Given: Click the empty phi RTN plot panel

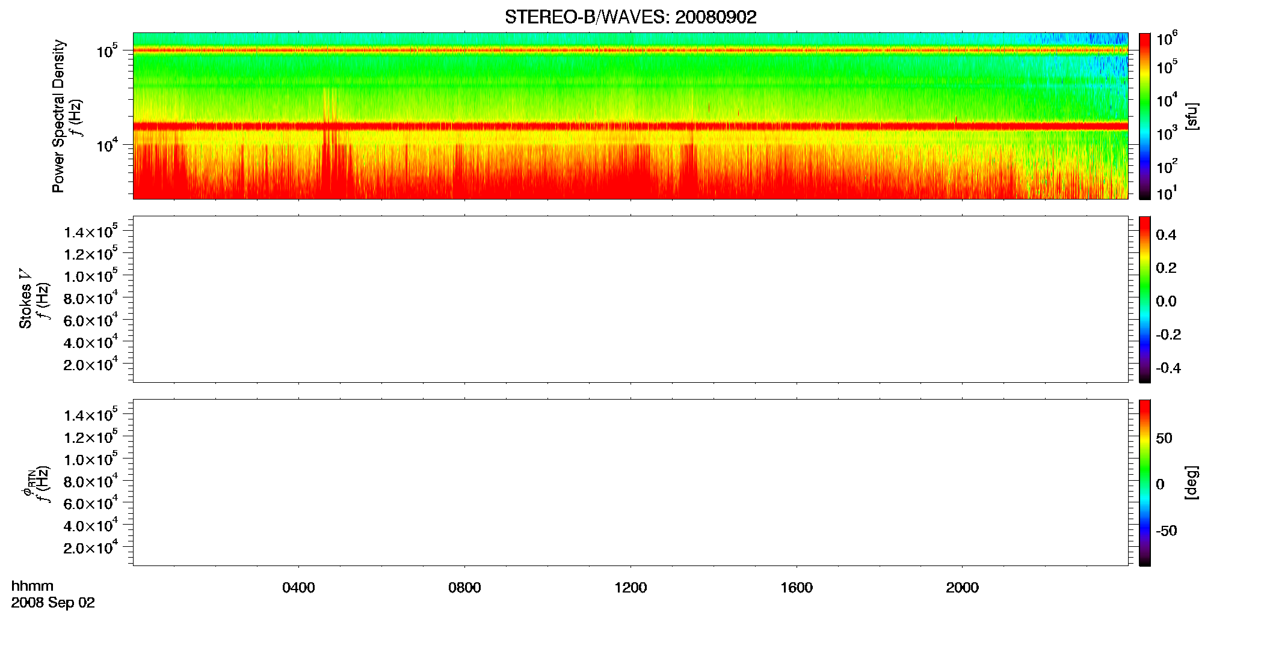Looking at the screenshot, I should (630, 483).
